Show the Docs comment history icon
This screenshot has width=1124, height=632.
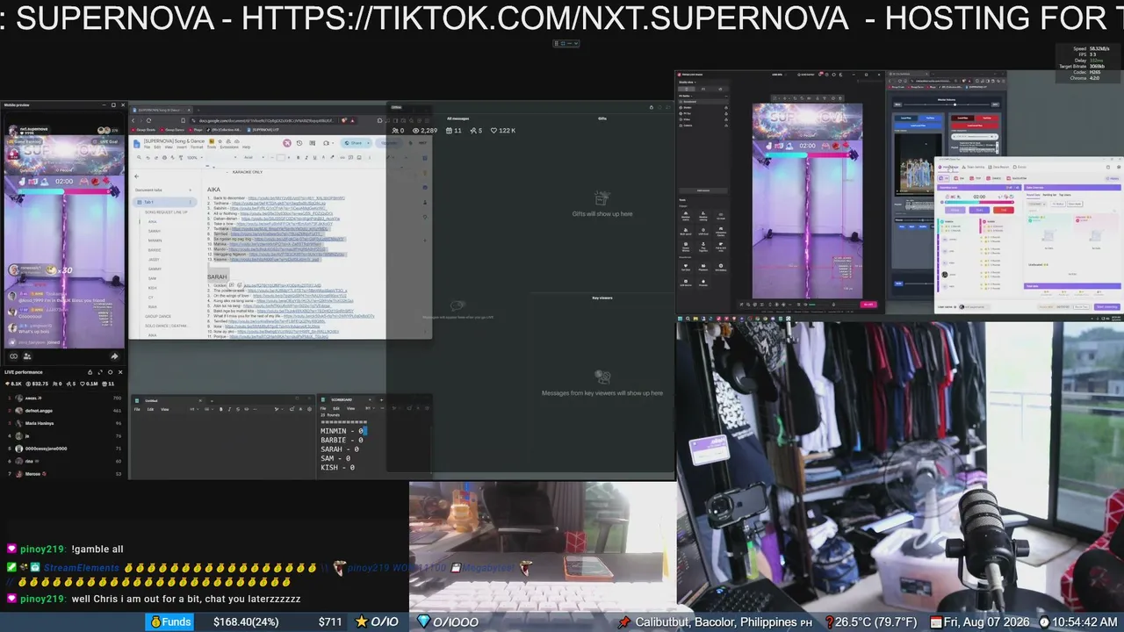pyautogui.click(x=313, y=143)
